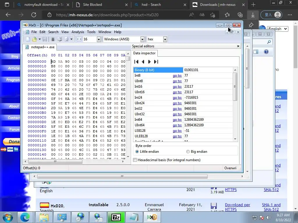Click the Open RAM icon in HxD toolbar
This screenshot has width=298, height=223.
click(x=53, y=39)
